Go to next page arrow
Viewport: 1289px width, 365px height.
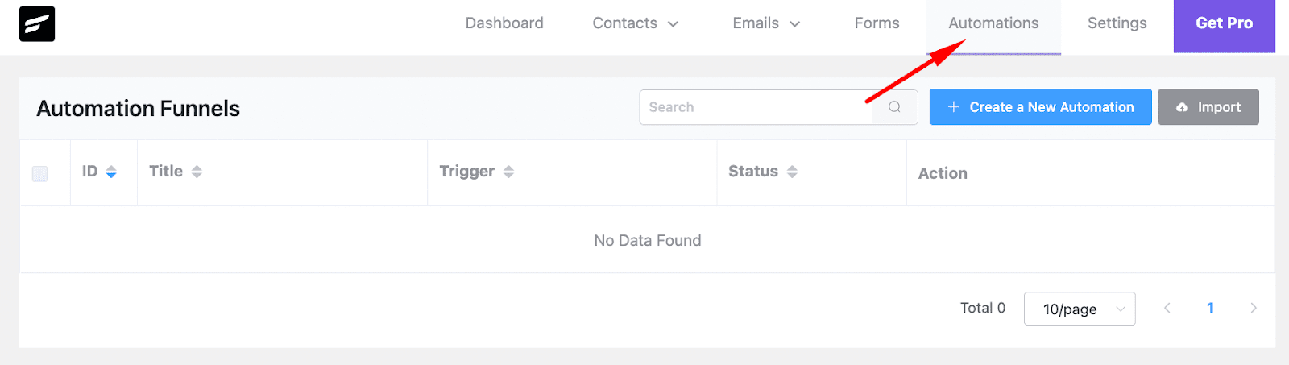(x=1253, y=308)
